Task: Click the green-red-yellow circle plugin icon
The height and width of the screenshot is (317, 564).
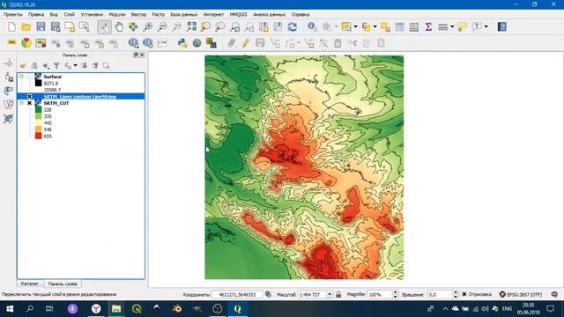Action: [x=26, y=43]
